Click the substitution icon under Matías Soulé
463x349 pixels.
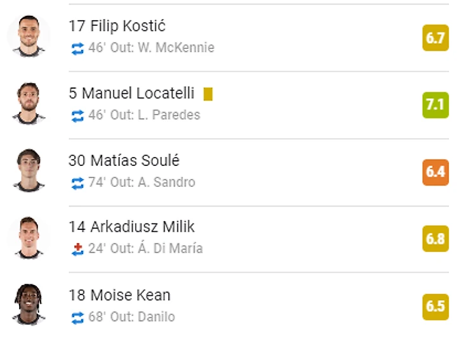77,182
